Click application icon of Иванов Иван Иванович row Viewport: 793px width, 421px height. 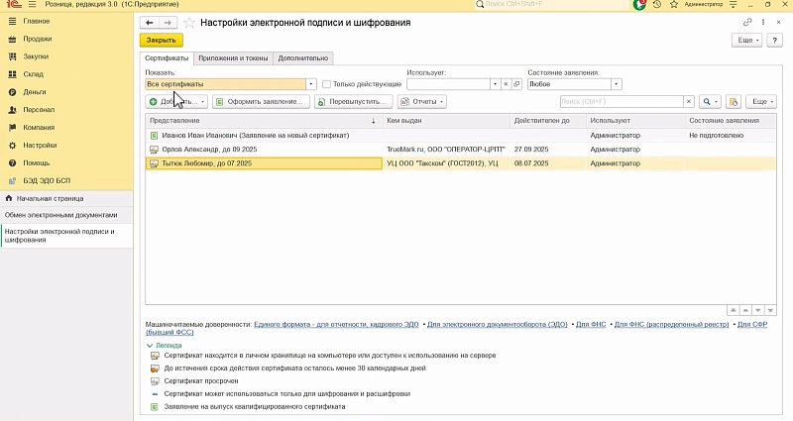tap(155, 136)
